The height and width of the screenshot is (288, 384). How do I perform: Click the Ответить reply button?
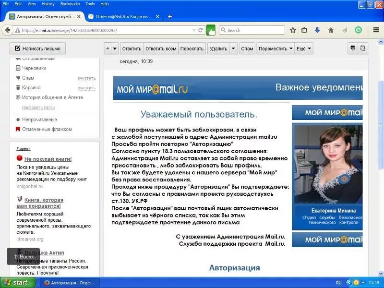pos(132,48)
